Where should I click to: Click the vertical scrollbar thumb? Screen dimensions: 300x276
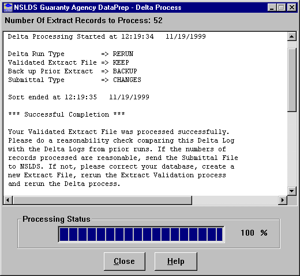(x=292, y=80)
